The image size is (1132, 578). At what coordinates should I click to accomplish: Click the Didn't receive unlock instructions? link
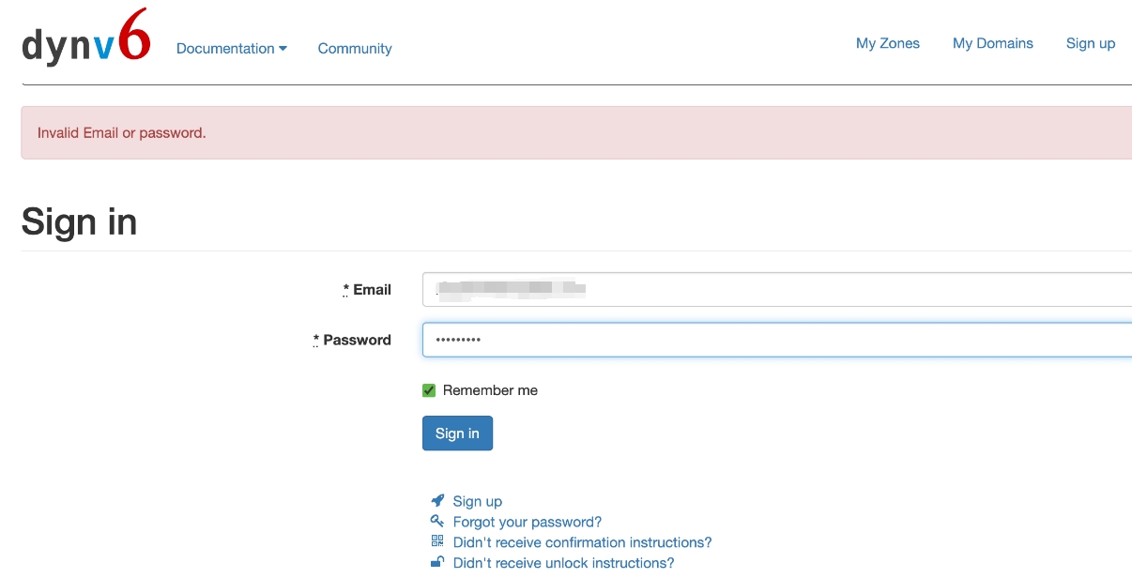click(563, 563)
